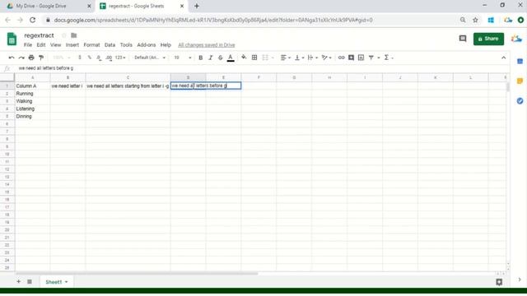This screenshot has width=527, height=296.
Task: Reload the page in browser
Action: pos(33,20)
